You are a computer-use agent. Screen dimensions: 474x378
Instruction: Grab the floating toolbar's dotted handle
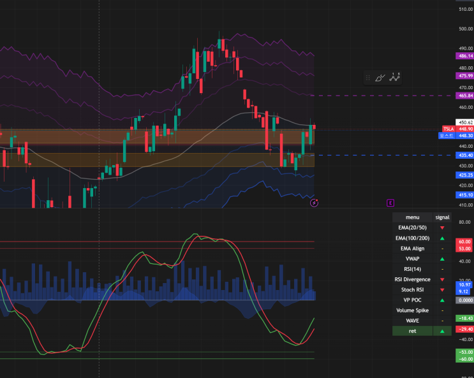368,78
